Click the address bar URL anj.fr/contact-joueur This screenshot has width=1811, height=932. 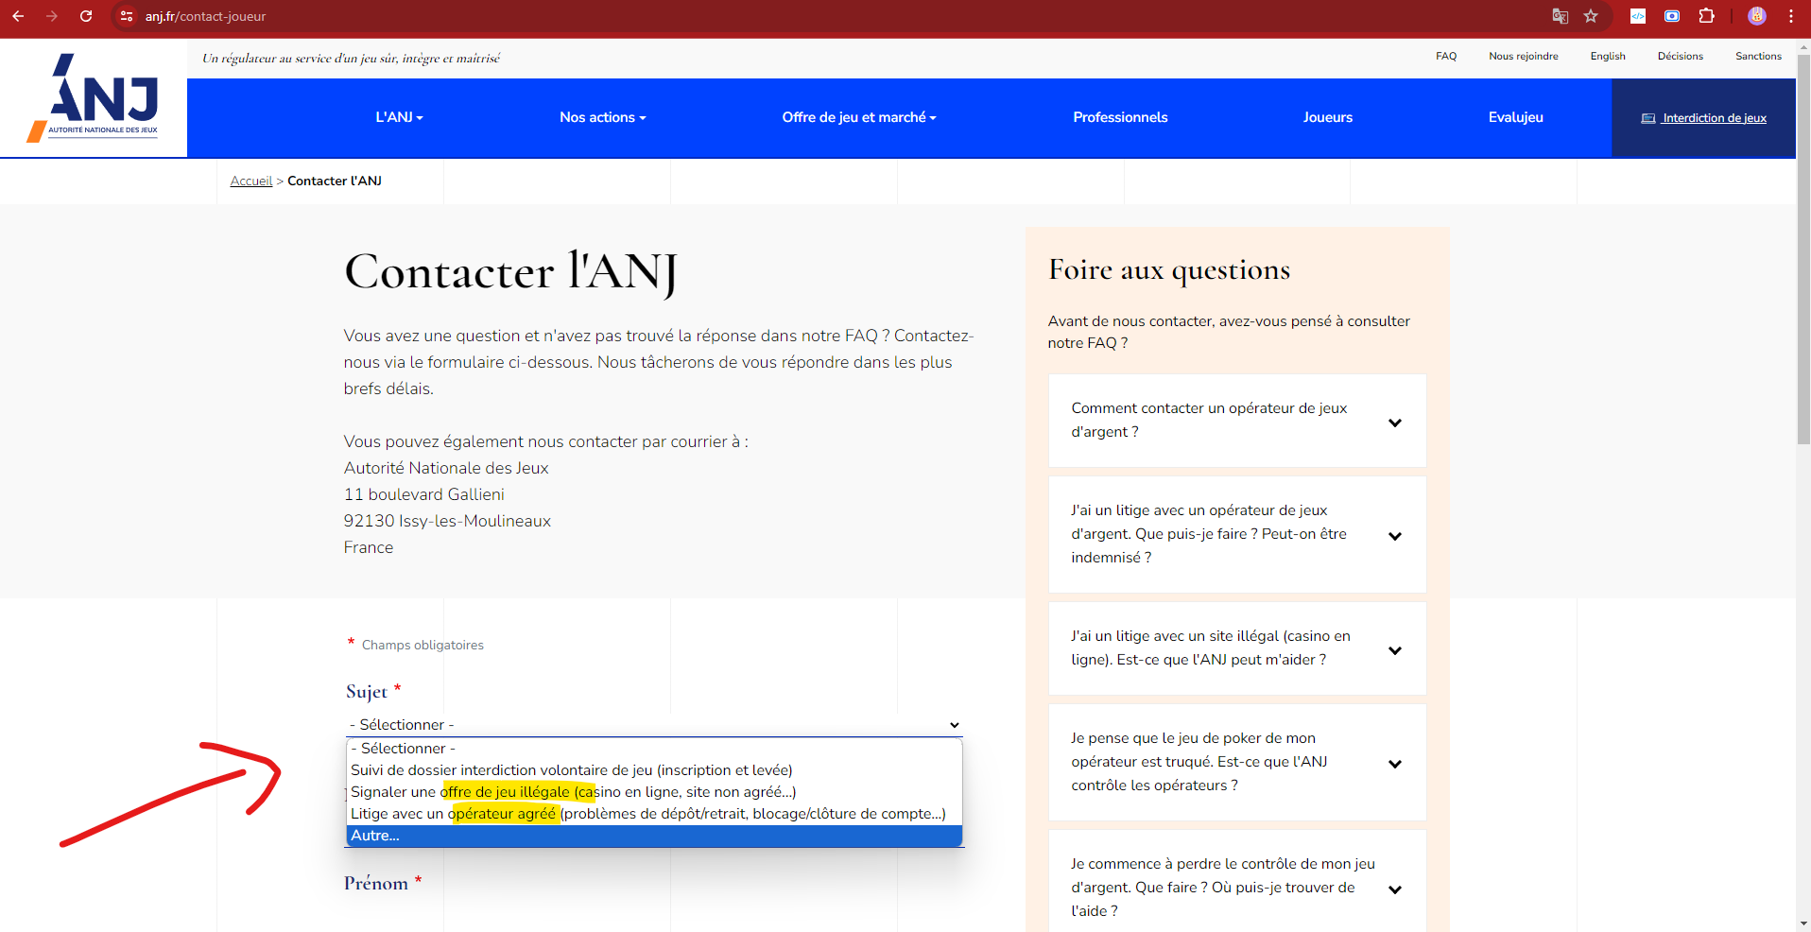coord(205,16)
